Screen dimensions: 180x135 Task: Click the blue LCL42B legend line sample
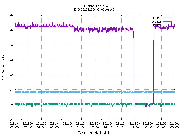point(167,25)
